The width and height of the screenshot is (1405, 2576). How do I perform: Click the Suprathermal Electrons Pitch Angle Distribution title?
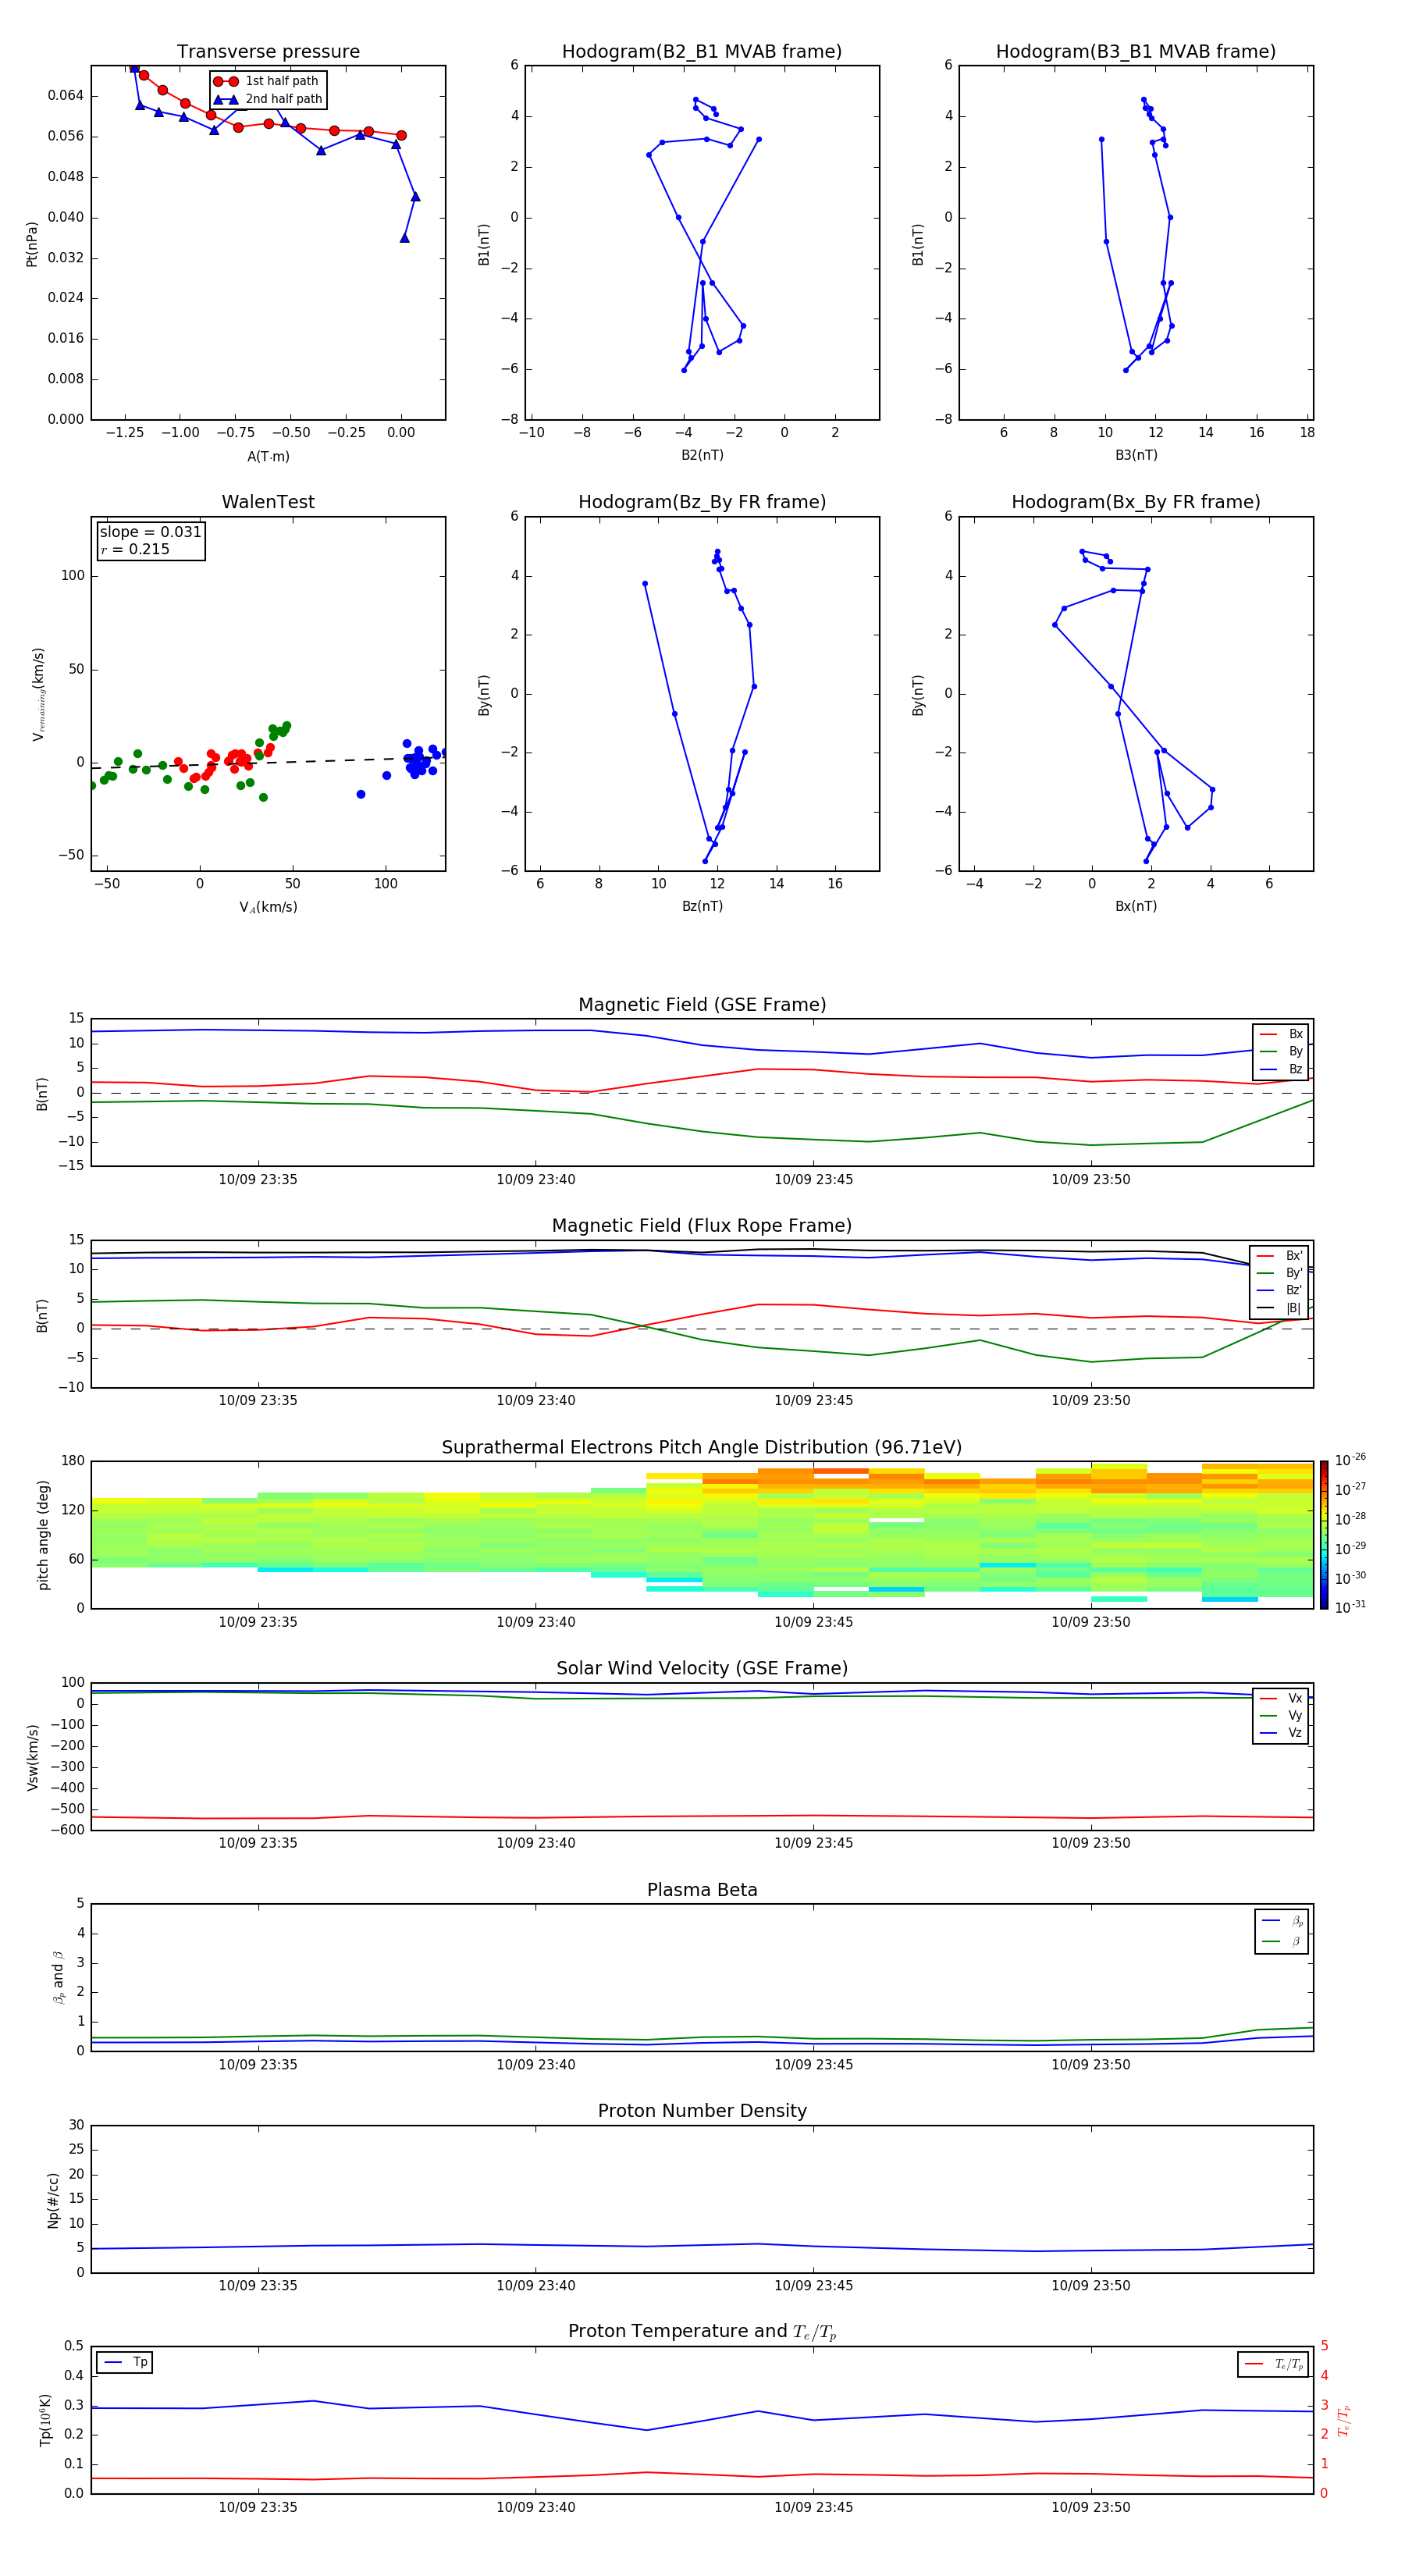click(702, 1448)
